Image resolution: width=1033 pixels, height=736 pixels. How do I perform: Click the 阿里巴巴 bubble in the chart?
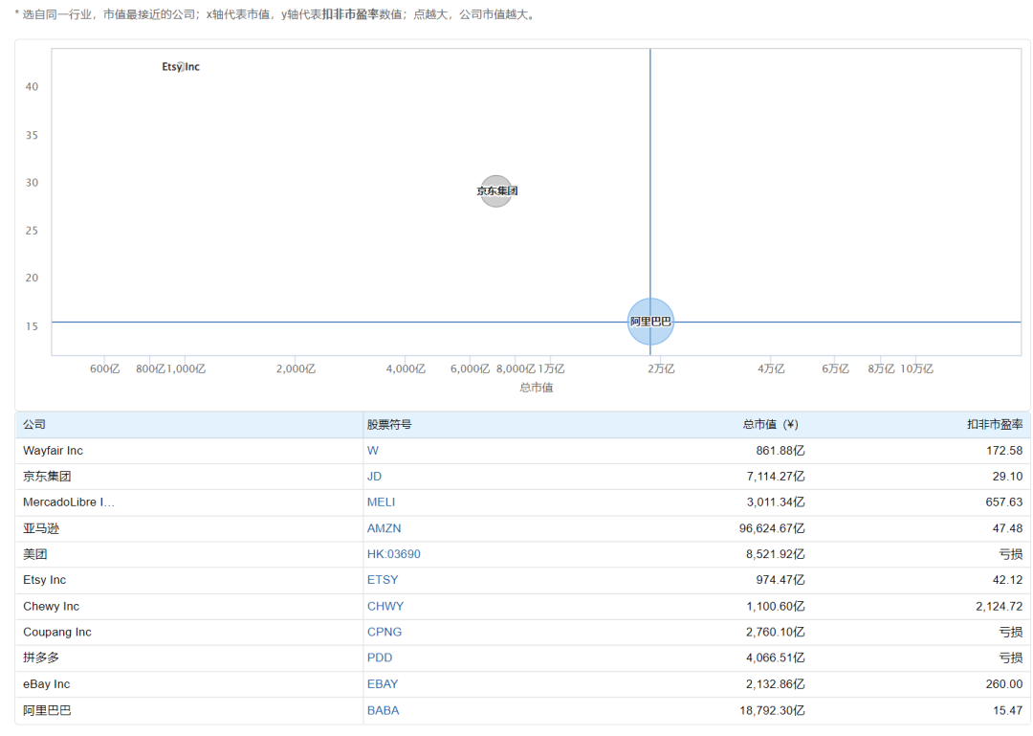650,322
